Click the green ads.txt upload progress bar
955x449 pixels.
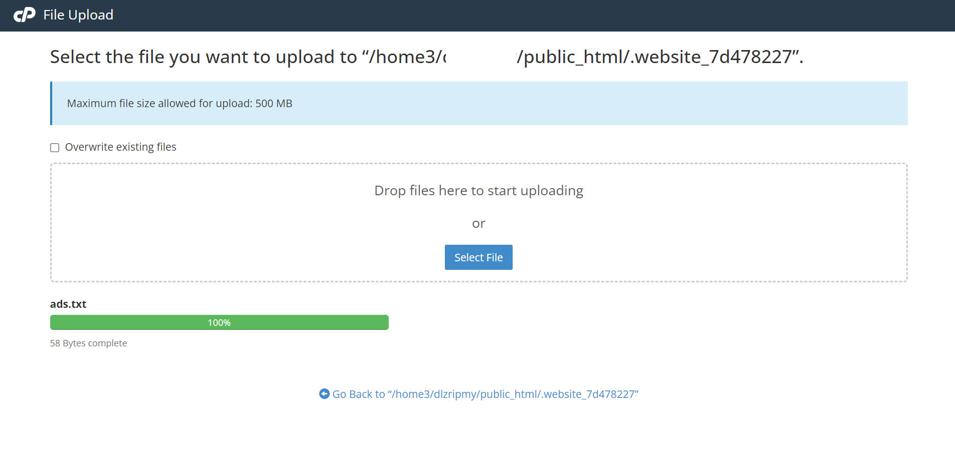click(219, 322)
